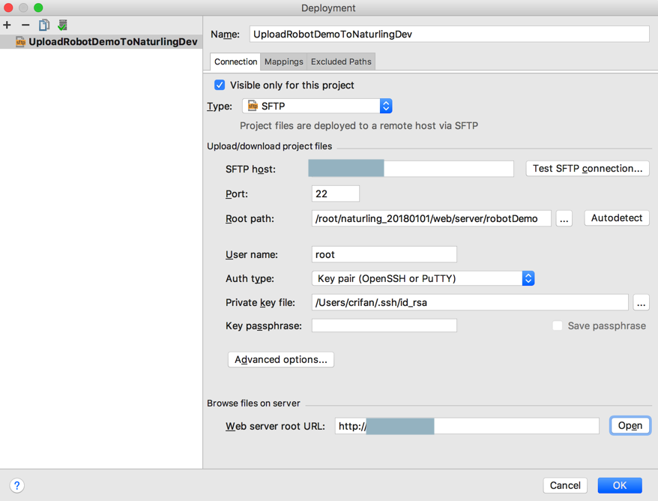The width and height of the screenshot is (658, 501).
Task: Toggle Visible only for this project checkbox
Action: point(220,85)
